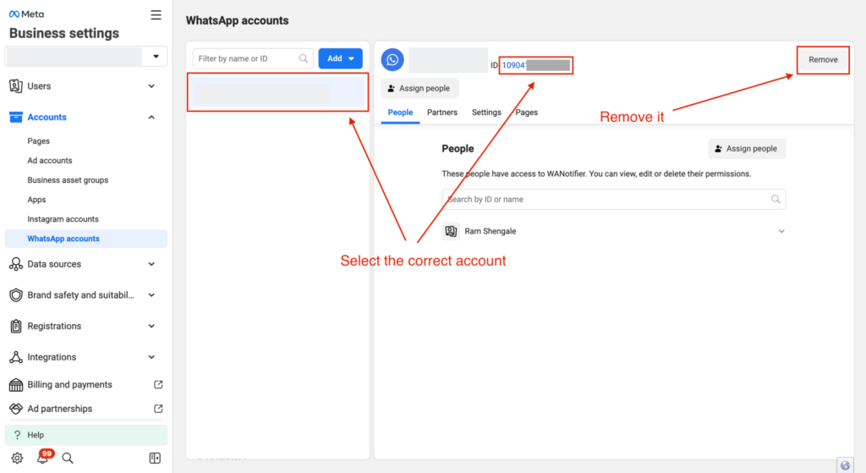Open settings gear in bottom bar

[17, 458]
